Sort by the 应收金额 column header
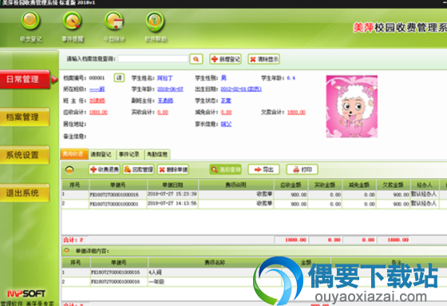This screenshot has width=447, height=306. [291, 185]
